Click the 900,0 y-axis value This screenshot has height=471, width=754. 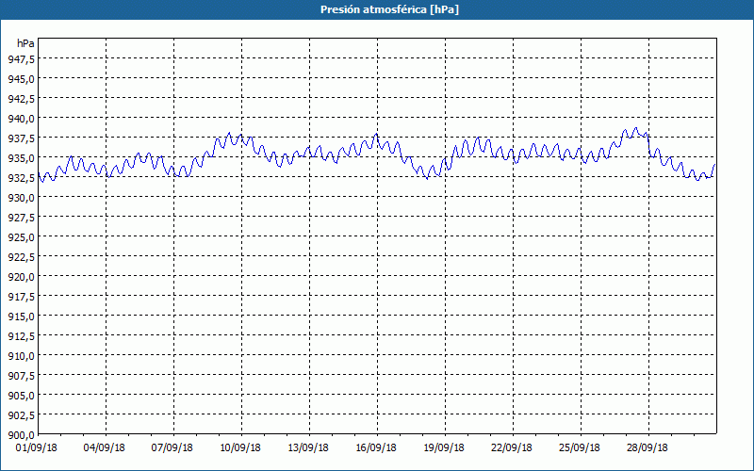click(21, 435)
